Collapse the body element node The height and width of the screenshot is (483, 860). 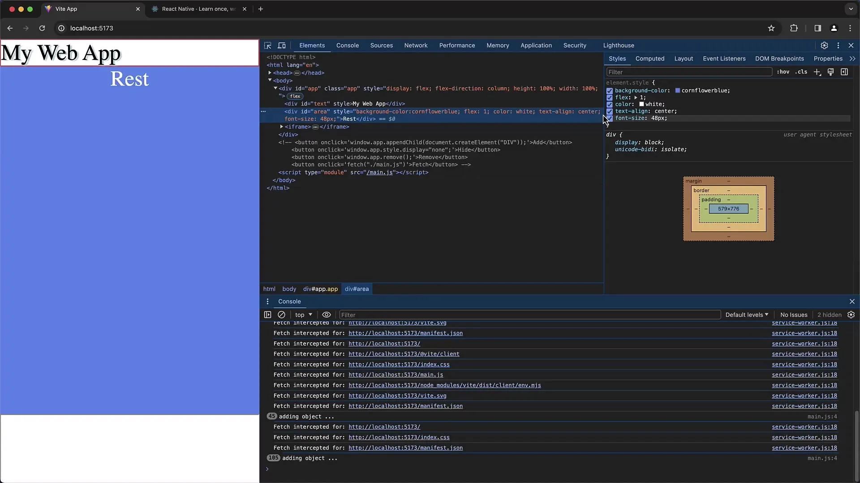pyautogui.click(x=270, y=80)
